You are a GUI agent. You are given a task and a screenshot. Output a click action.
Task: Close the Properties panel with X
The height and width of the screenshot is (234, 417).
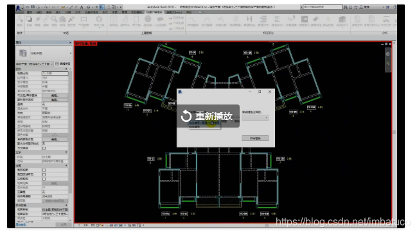coord(70,42)
